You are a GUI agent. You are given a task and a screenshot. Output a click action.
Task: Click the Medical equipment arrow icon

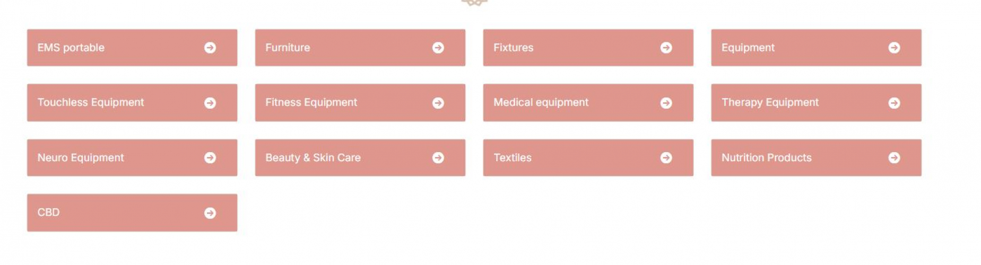(666, 103)
